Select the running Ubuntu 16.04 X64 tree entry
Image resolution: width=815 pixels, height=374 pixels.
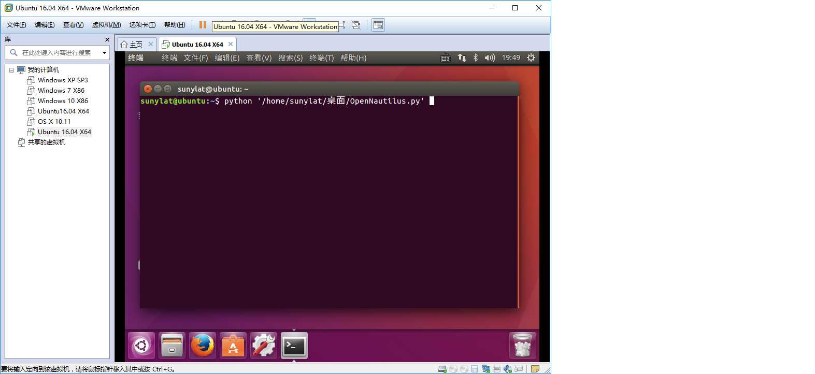click(64, 132)
